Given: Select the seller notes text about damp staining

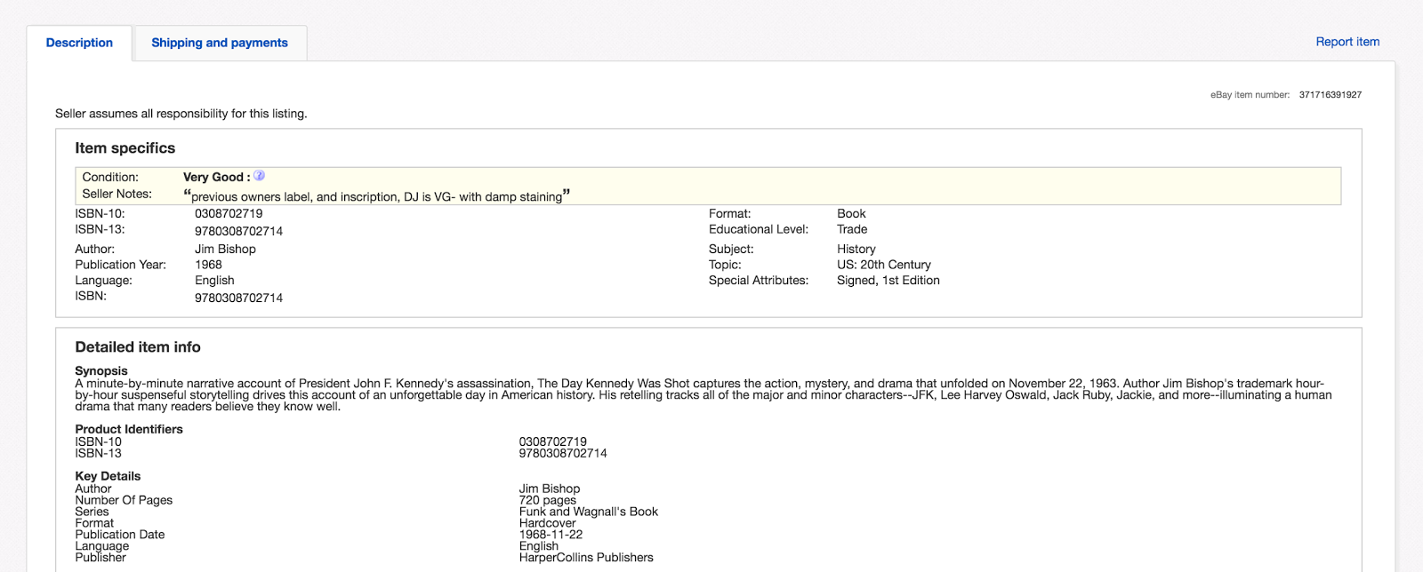Looking at the screenshot, I should (377, 195).
